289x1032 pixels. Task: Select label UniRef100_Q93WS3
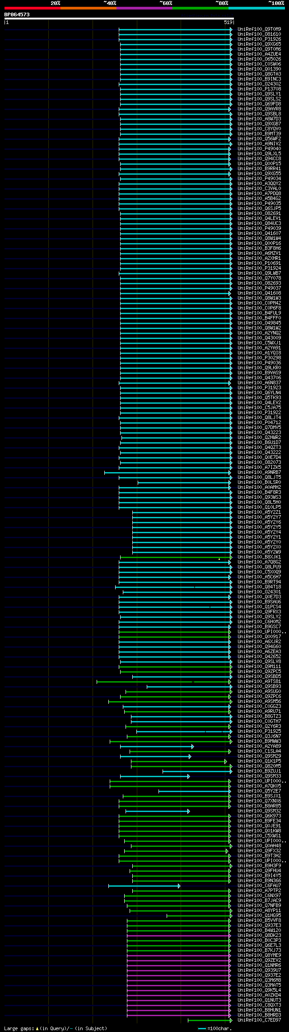(259, 497)
